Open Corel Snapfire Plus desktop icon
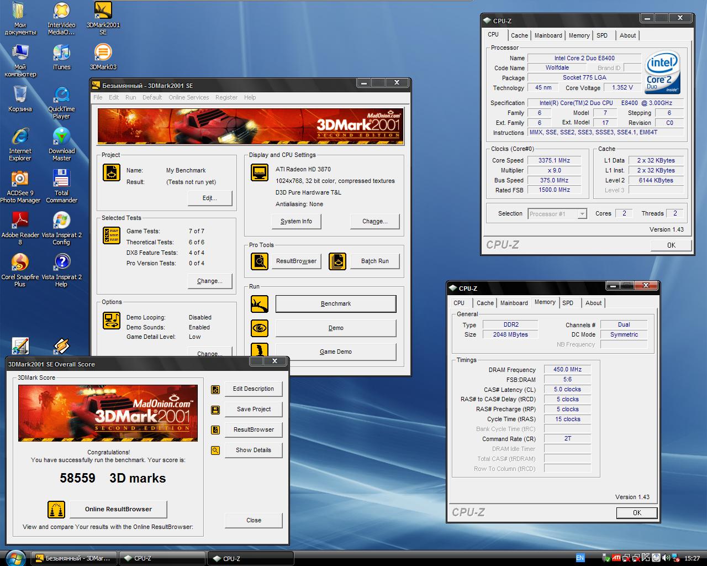The image size is (707, 566). pos(20,271)
